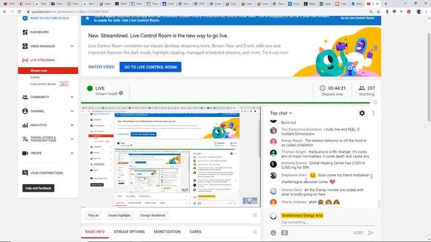Select Stream now in sidebar
The width and height of the screenshot is (431, 242).
point(48,71)
